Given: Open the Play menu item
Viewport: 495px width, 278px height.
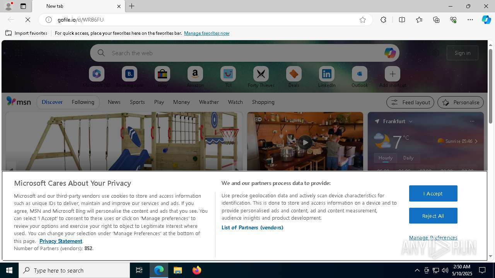Looking at the screenshot, I should 159,102.
